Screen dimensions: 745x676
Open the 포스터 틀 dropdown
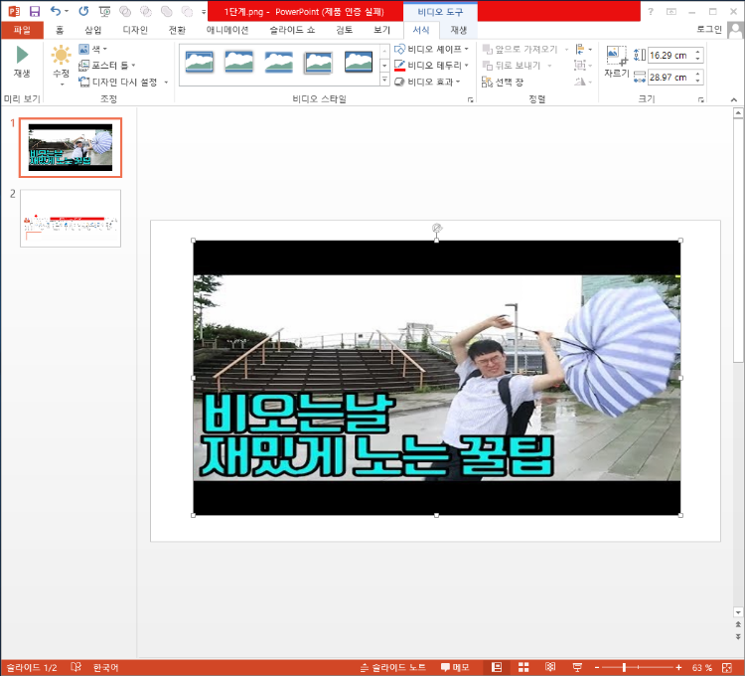(x=107, y=66)
